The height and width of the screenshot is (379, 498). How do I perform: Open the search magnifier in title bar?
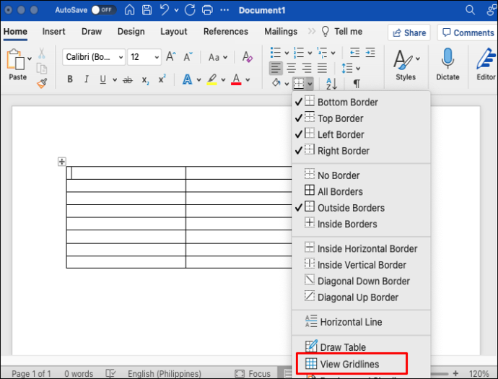coord(470,10)
